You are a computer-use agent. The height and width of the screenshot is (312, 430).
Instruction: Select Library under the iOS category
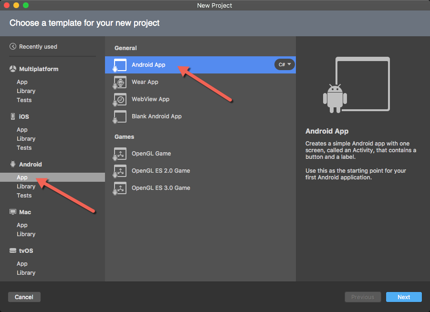[x=26, y=139]
